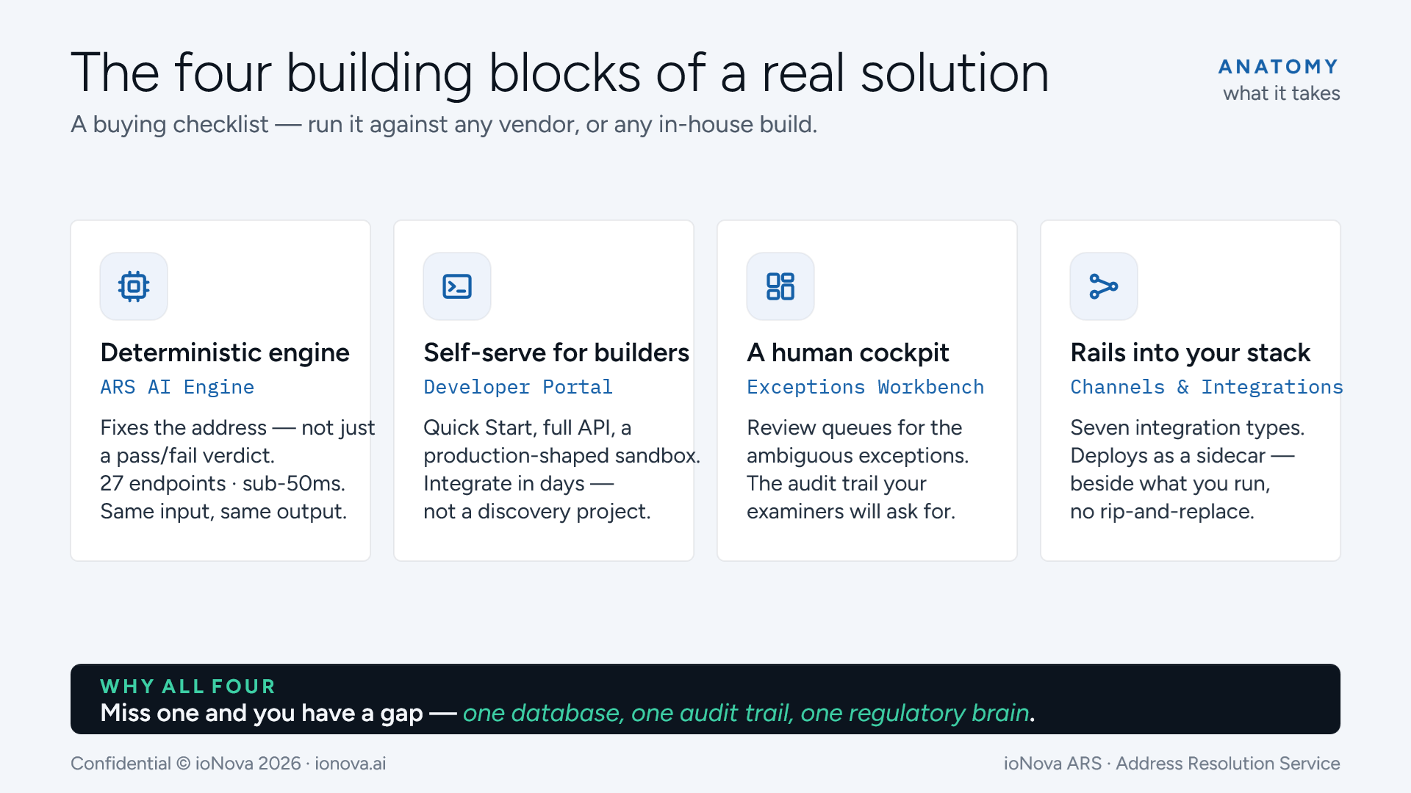Select the Developer Portal label
The width and height of the screenshot is (1411, 793).
tap(518, 387)
